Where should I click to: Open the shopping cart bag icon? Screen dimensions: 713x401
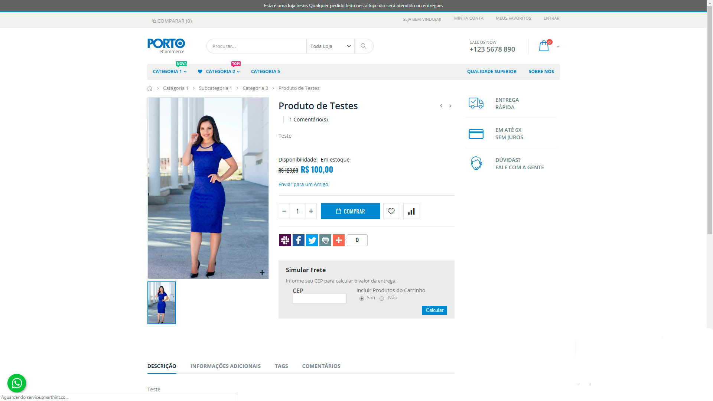coord(544,46)
